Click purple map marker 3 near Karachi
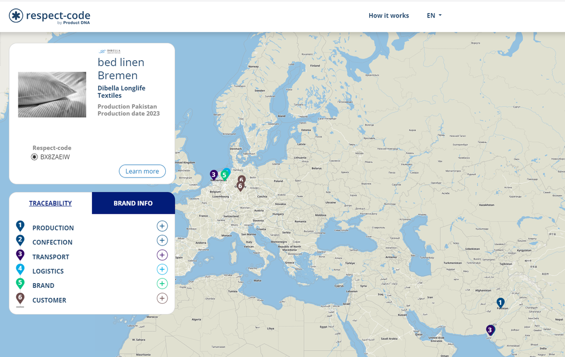Screen dimensions: 565x357 coord(490,331)
